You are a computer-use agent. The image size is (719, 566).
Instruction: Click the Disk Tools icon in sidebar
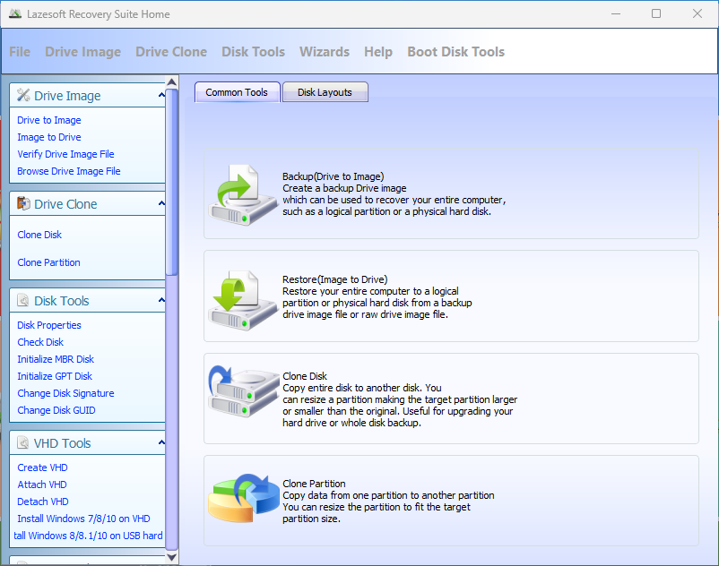[x=23, y=300]
